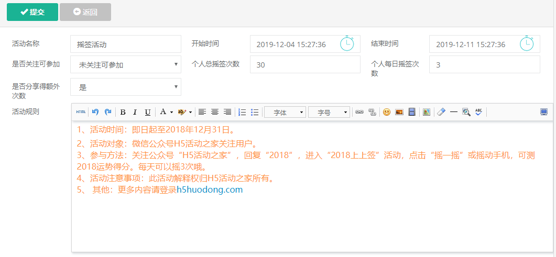This screenshot has width=556, height=257.
Task: Click rule line 4 about 活动注意事项
Action: [x=176, y=178]
